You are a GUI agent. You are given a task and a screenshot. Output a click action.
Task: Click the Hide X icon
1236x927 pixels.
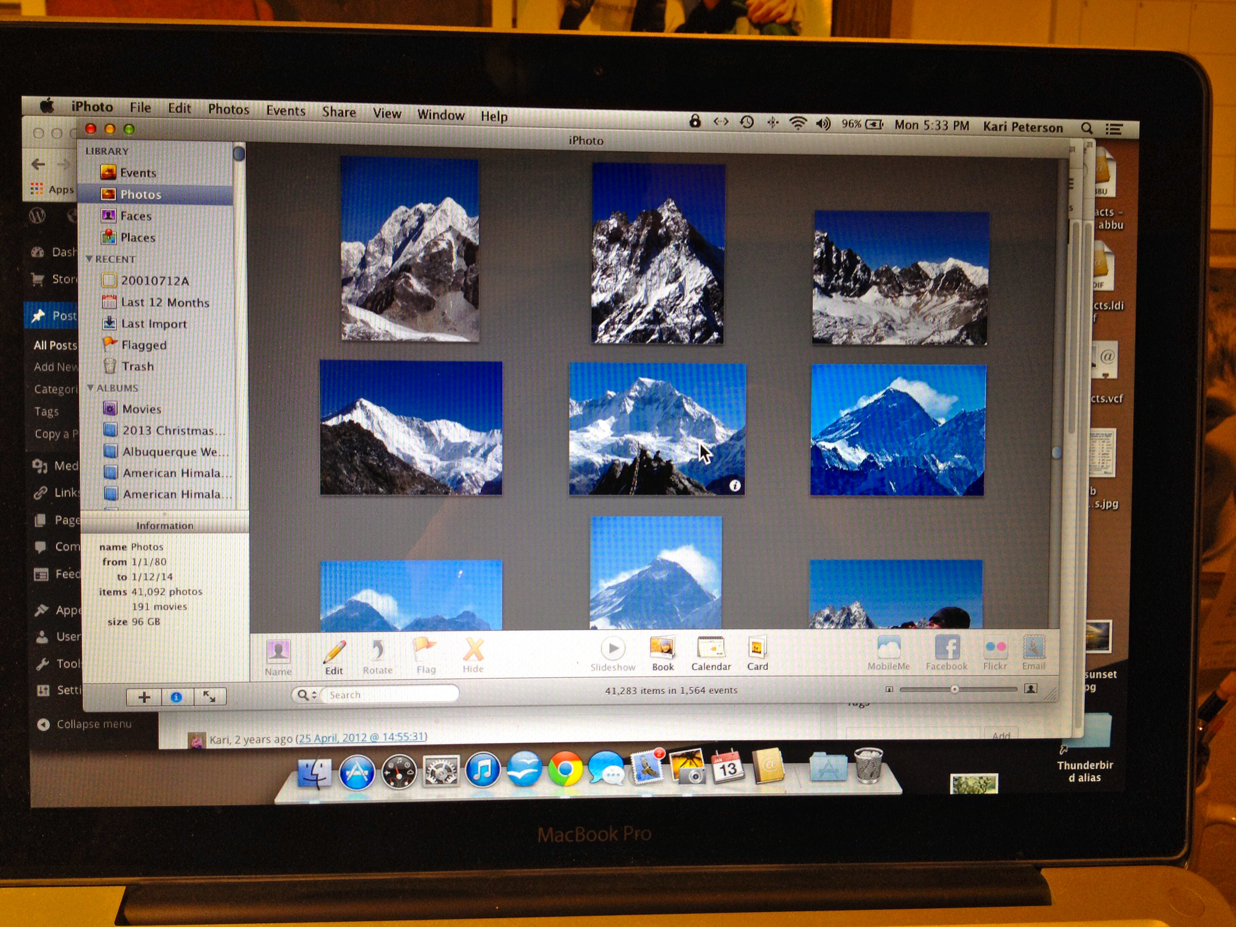pos(473,650)
